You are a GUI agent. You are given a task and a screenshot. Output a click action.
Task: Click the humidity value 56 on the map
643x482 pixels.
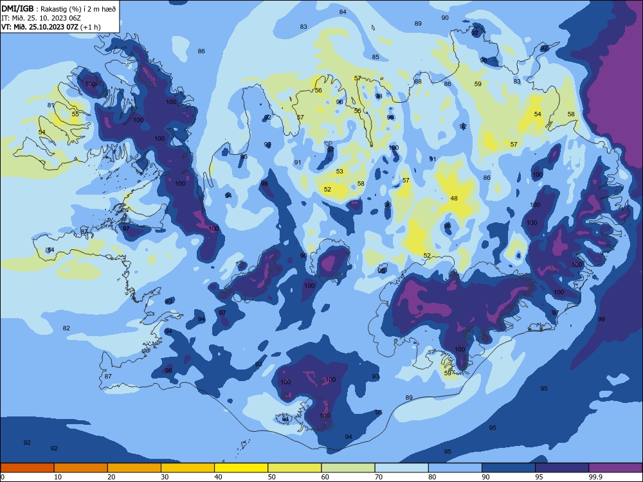pos(318,91)
